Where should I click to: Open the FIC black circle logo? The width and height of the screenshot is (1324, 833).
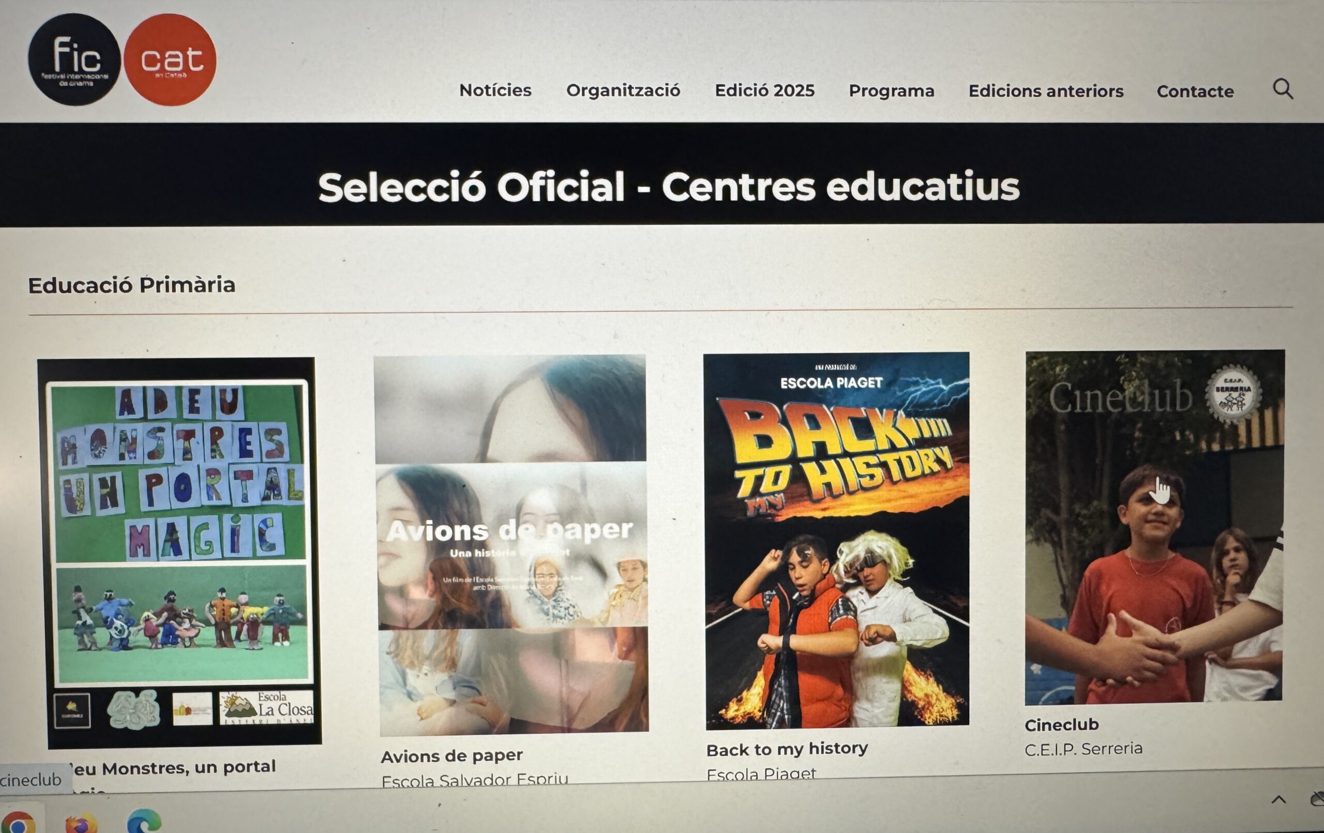coord(74,59)
